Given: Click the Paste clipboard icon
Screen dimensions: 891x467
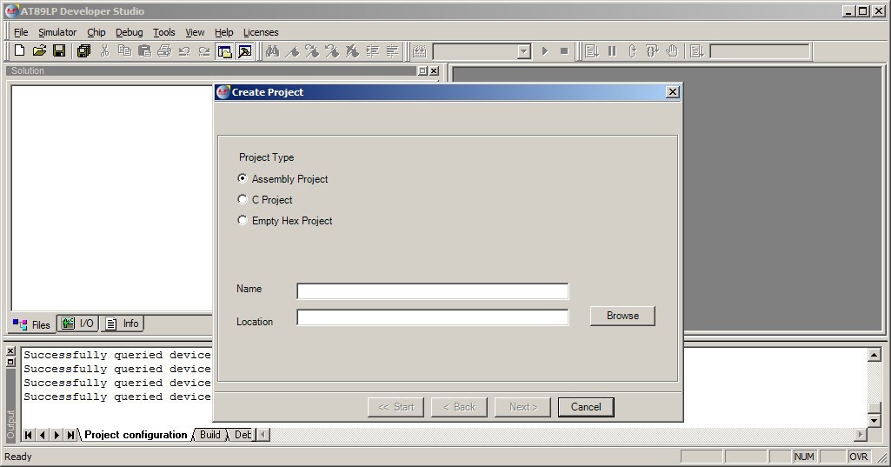Looking at the screenshot, I should pos(144,51).
